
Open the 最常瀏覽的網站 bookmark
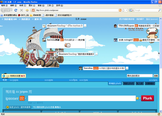pyautogui.click(x=9, y=15)
